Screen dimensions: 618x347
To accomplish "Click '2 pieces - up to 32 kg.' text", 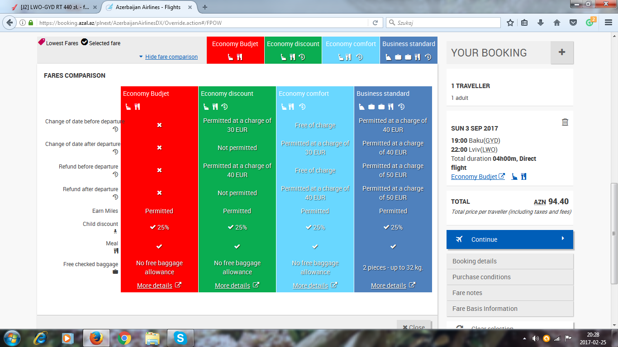I will (393, 267).
